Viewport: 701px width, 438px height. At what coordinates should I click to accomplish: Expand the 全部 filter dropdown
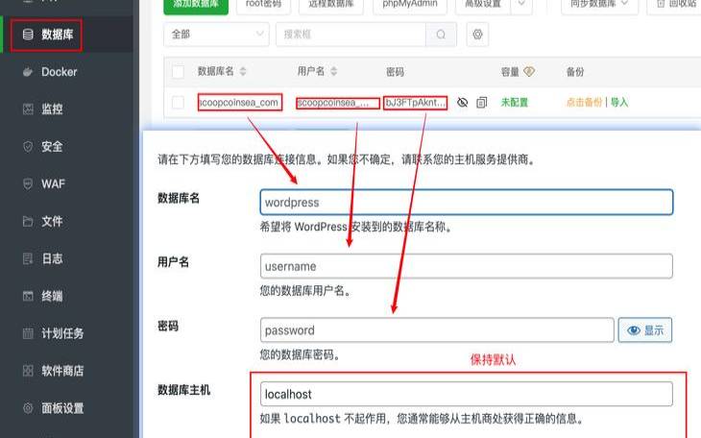coord(217,35)
